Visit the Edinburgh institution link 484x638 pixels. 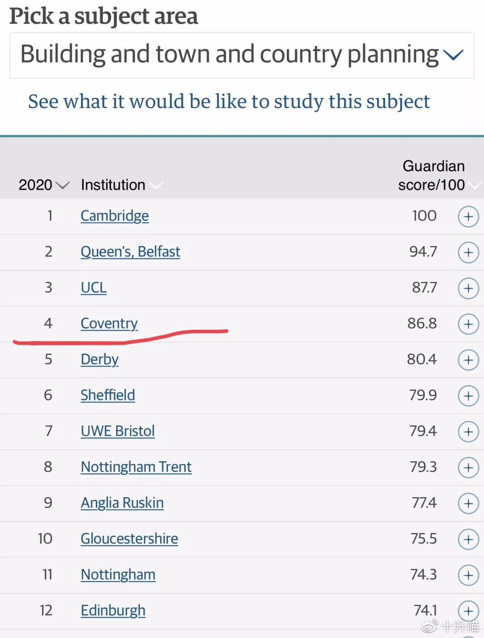tap(113, 610)
